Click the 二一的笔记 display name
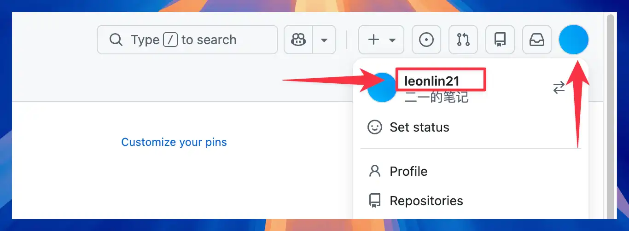The height and width of the screenshot is (231, 629). tap(436, 97)
